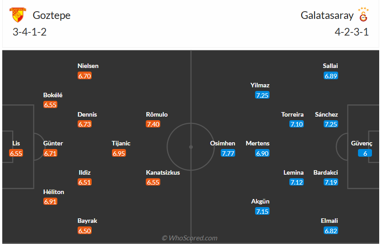
Task: Select Sallai's 6.89 rating badge
Action: [x=331, y=76]
